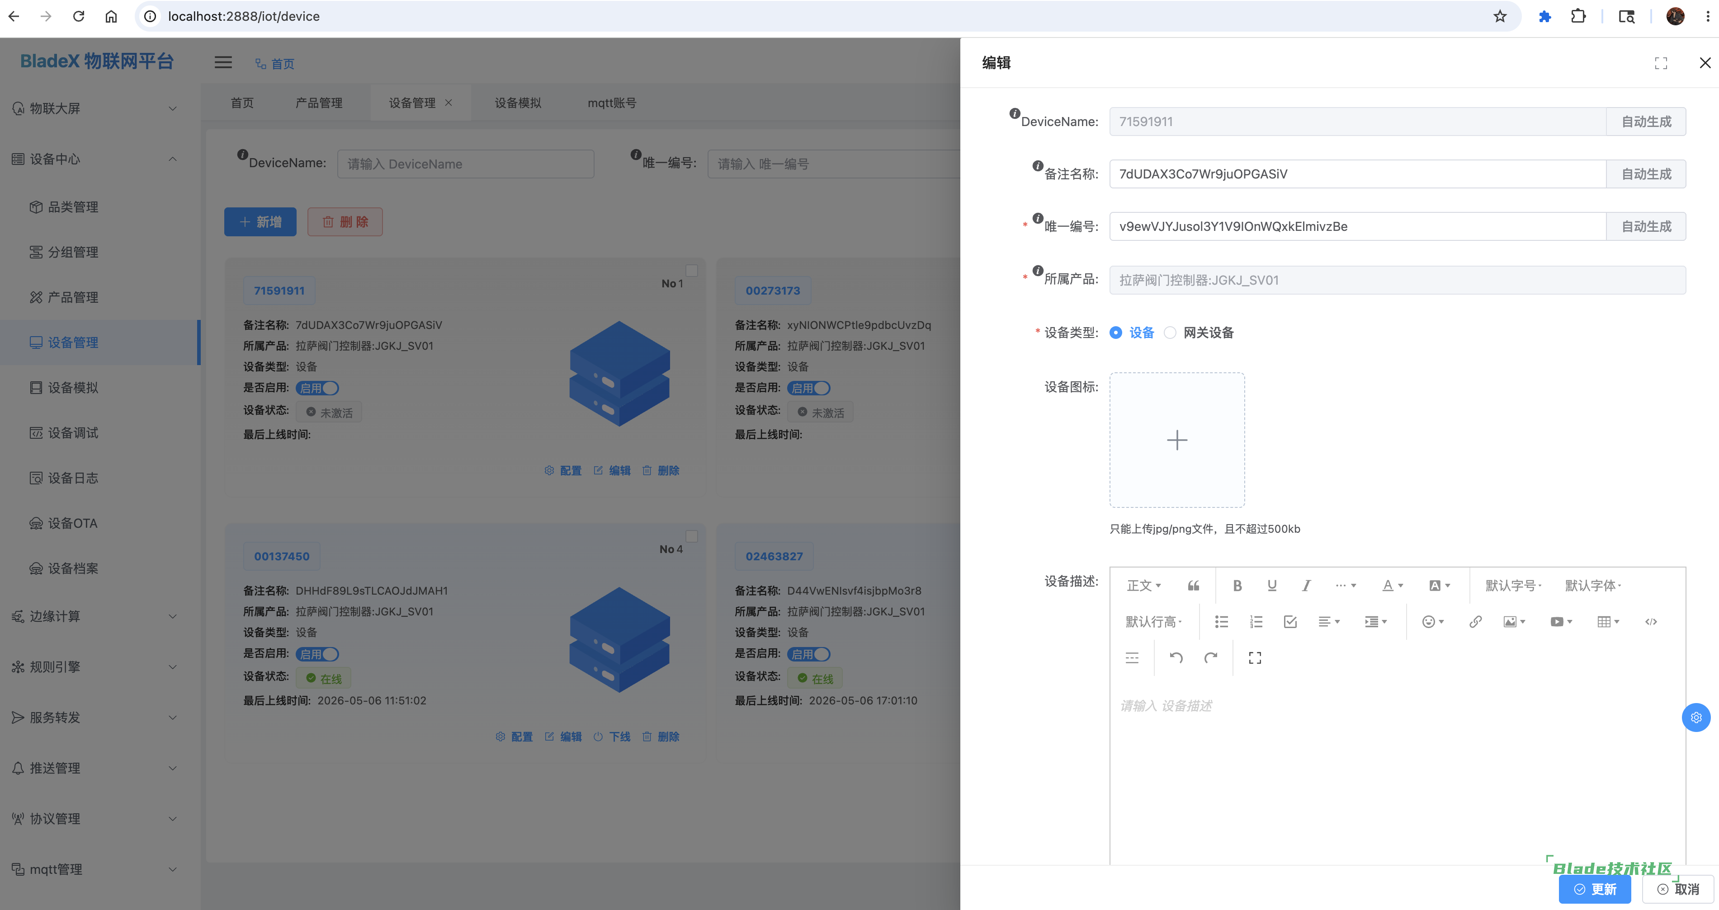Toggle 启用 switch on device 02463827

coord(809,654)
